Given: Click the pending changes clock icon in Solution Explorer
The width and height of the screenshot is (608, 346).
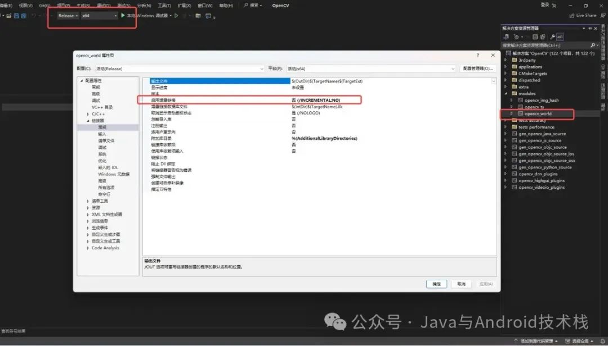Looking at the screenshot, I should pos(516,37).
